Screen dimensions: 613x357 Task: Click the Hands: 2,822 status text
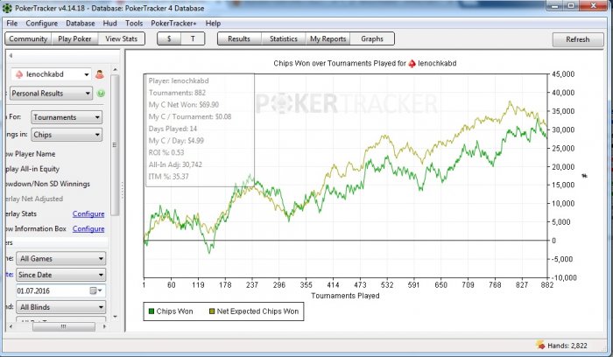567,346
